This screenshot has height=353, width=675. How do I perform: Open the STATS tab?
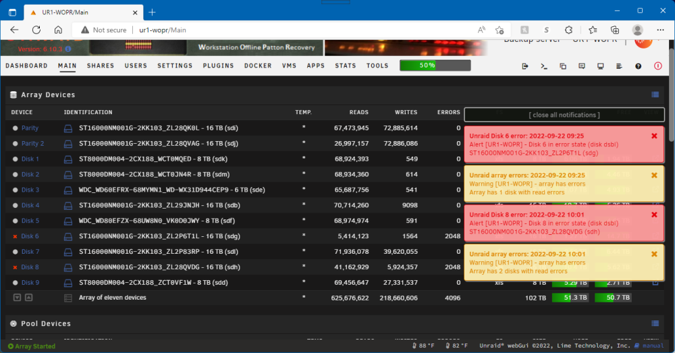[x=346, y=66]
